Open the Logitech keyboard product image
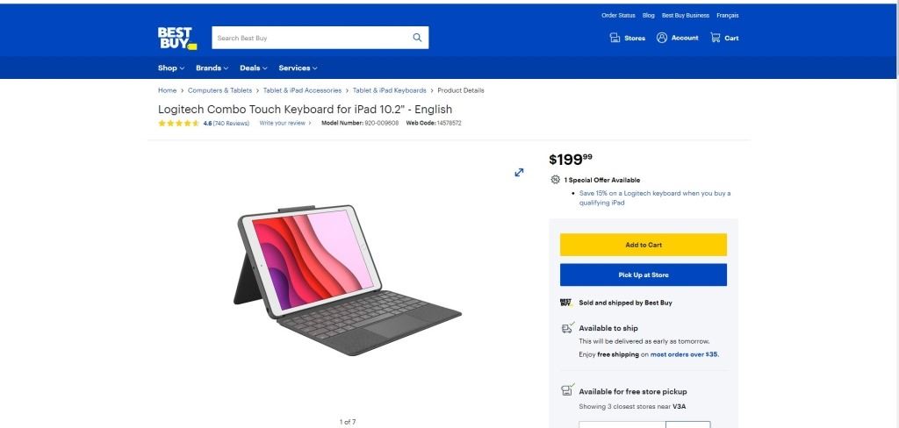 click(347, 280)
